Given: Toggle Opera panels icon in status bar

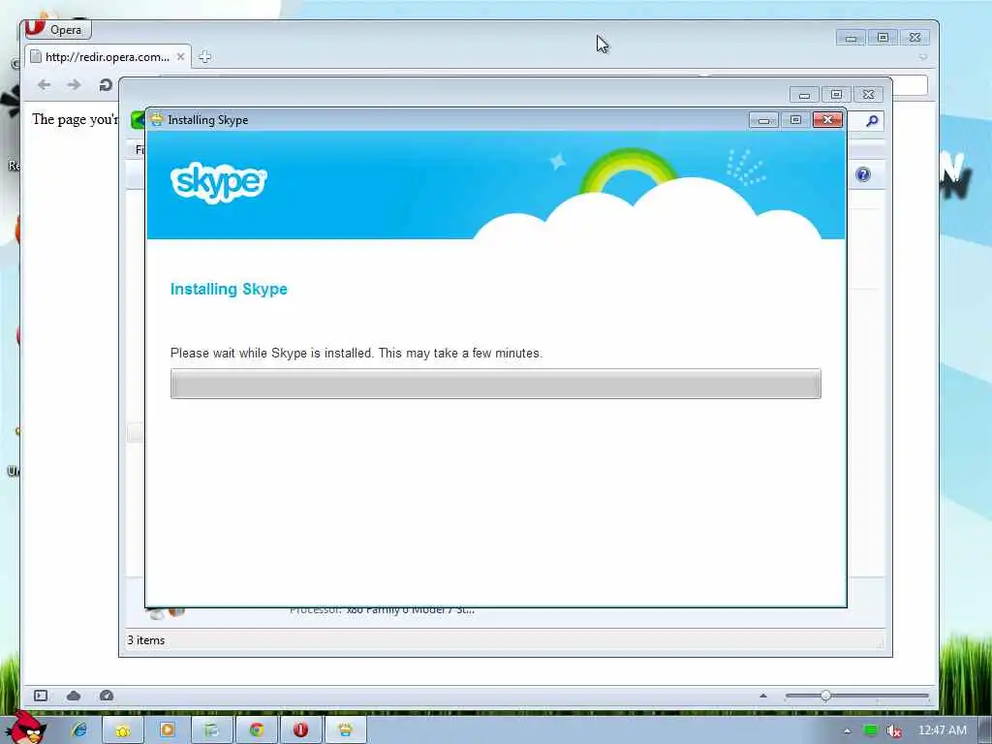Looking at the screenshot, I should 41,696.
